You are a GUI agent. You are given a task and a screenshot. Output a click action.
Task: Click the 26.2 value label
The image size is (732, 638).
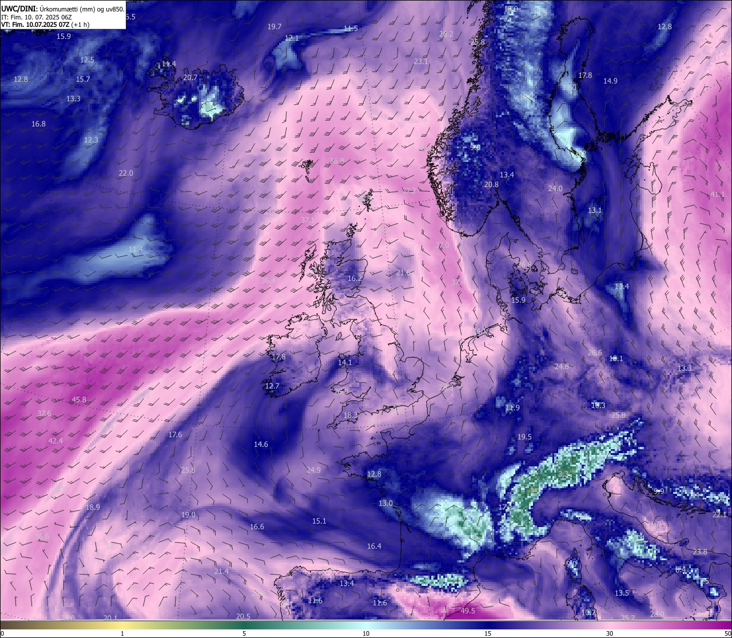point(446,34)
